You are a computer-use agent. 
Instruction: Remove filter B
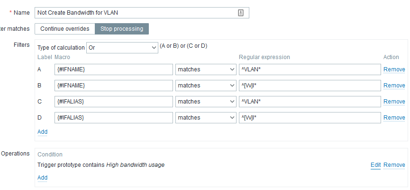[x=394, y=86]
